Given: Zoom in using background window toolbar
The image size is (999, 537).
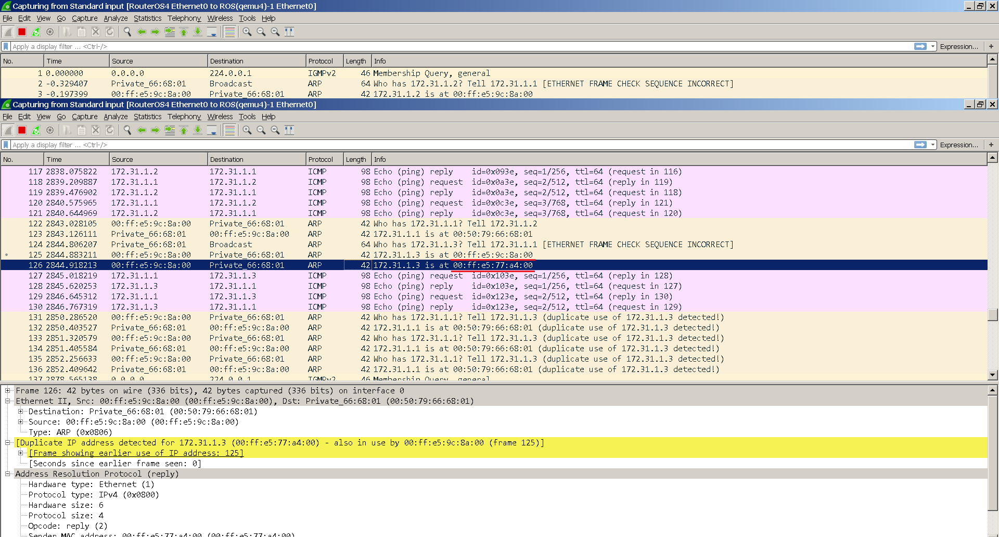Looking at the screenshot, I should click(247, 32).
